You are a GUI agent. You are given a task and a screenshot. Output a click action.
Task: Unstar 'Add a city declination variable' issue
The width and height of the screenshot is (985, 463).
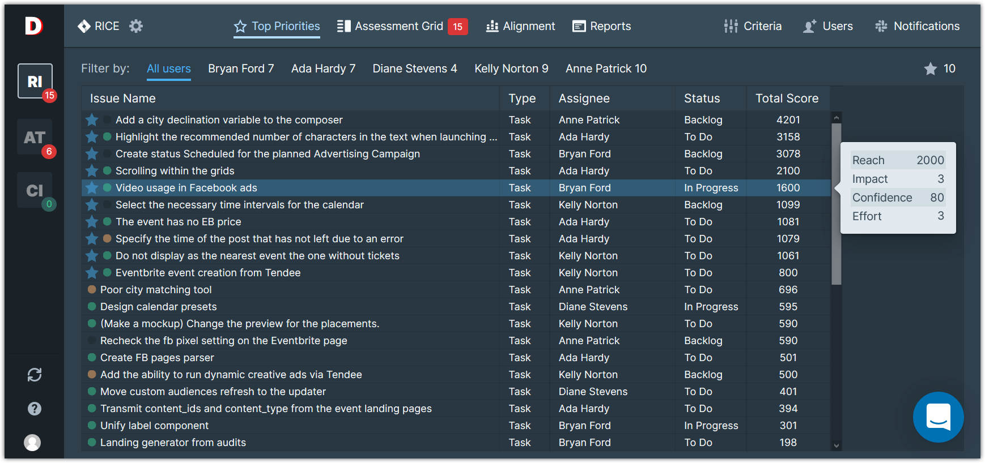click(x=92, y=120)
